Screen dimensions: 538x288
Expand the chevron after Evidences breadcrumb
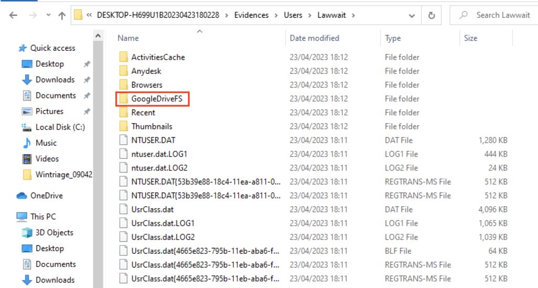tap(276, 15)
